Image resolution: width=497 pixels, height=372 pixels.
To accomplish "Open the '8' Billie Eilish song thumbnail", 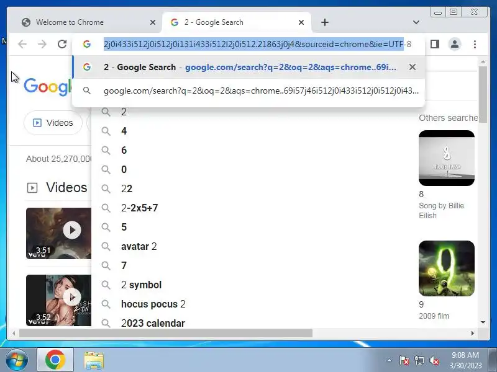I will [x=447, y=158].
